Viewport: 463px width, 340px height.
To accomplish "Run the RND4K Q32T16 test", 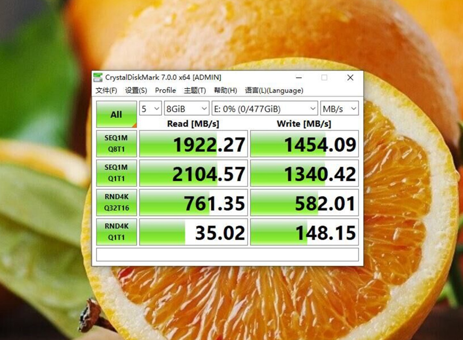I will pyautogui.click(x=116, y=203).
